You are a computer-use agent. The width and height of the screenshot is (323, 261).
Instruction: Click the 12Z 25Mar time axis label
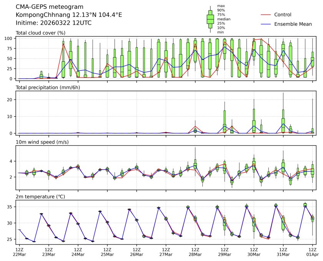pyautogui.click(x=107, y=251)
